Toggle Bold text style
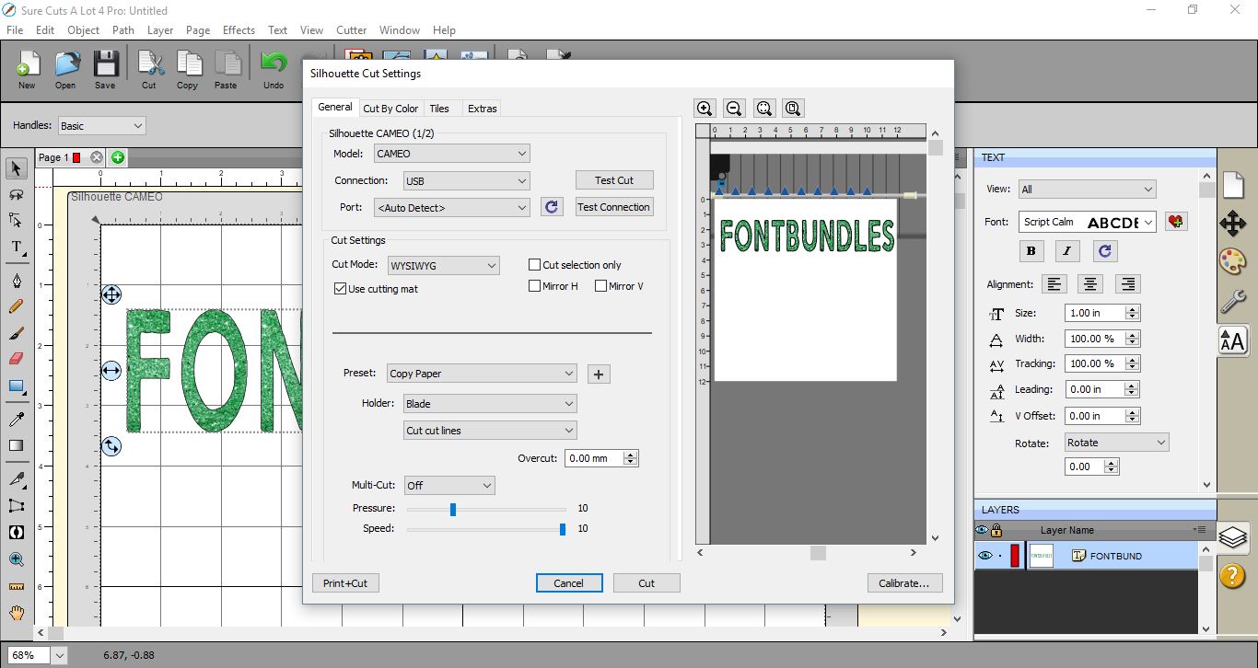This screenshot has height=668, width=1258. coord(1031,250)
